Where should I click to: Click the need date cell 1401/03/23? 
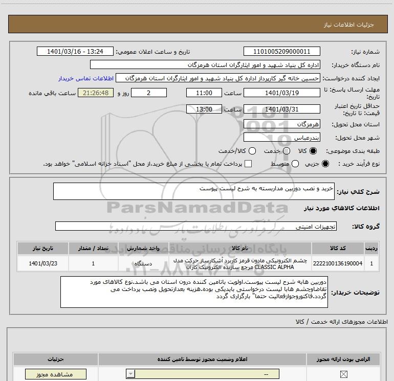[43, 263]
